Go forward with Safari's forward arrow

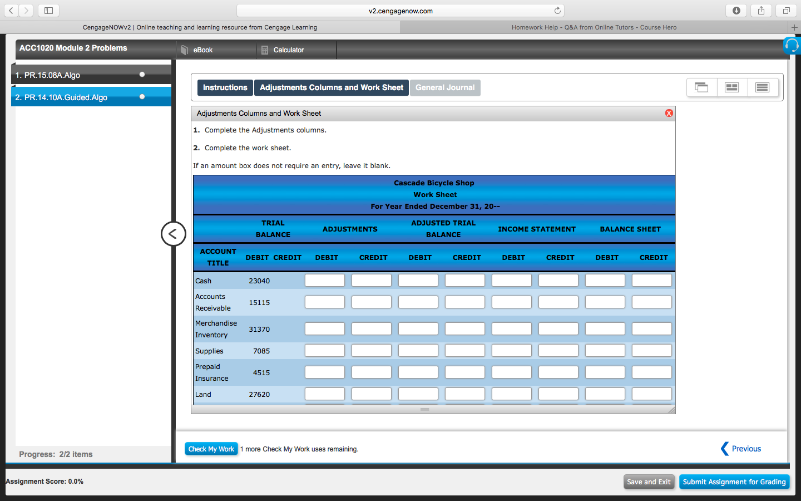pyautogui.click(x=26, y=11)
